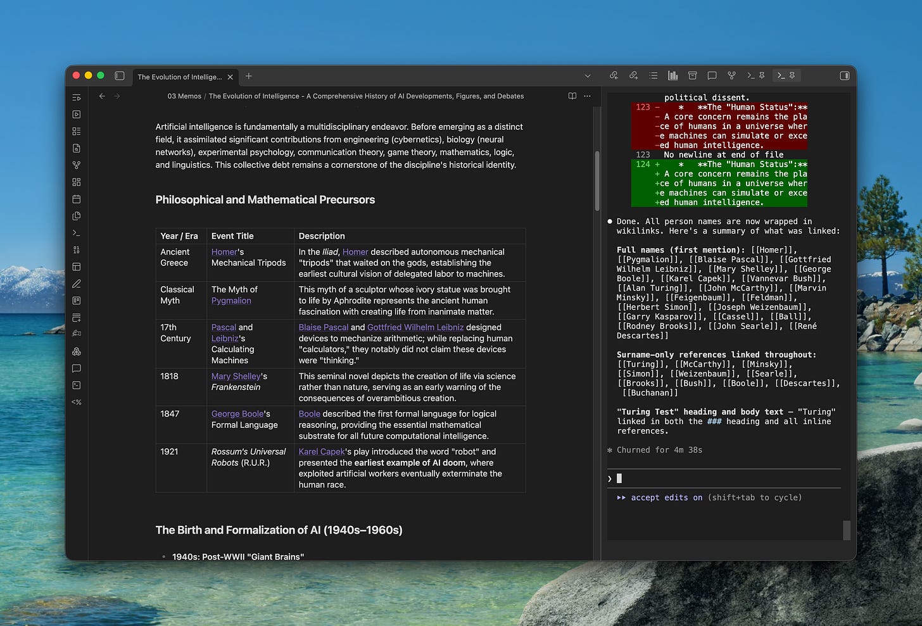Click the terminal-square ribbon icon

click(77, 385)
